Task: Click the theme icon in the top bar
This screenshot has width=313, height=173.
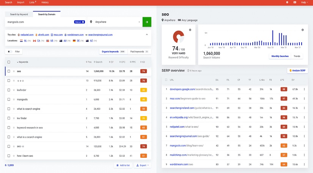Action: [287, 2]
